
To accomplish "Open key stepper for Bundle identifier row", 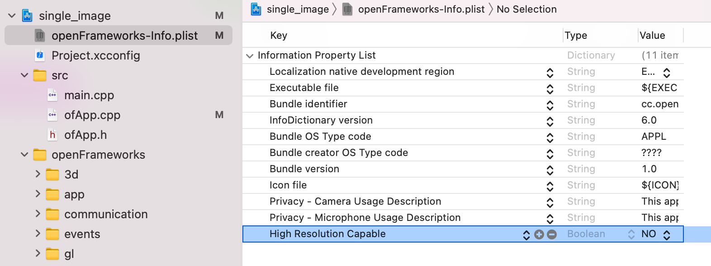I will click(550, 105).
